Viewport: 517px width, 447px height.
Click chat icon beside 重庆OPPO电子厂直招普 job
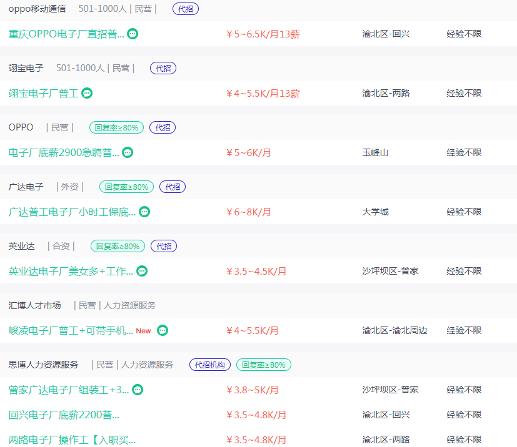[133, 34]
